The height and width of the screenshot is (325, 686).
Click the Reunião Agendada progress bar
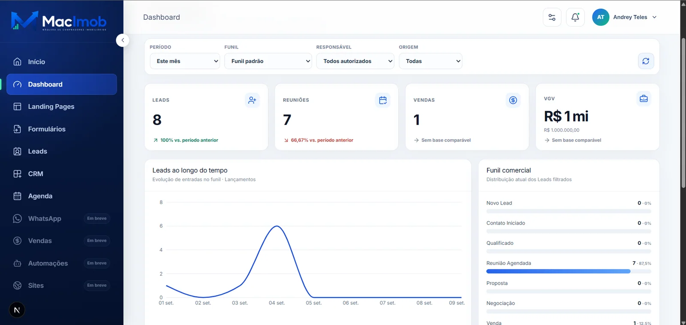coord(569,271)
